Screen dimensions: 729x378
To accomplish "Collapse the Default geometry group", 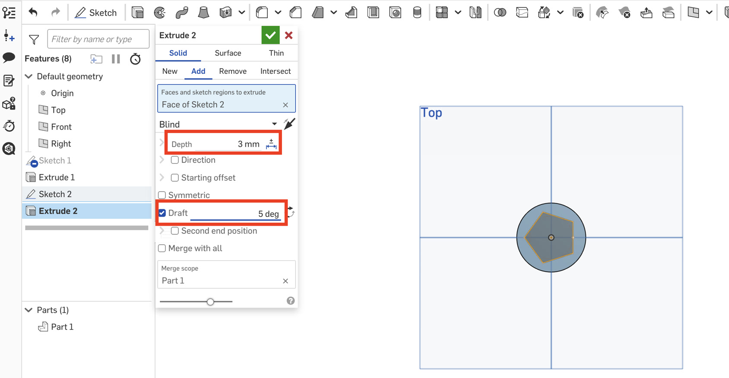I will tap(29, 76).
